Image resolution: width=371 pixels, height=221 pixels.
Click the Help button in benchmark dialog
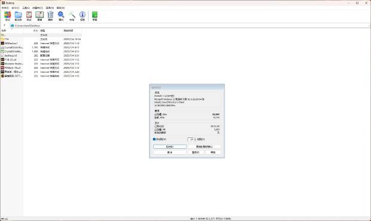pos(213,152)
